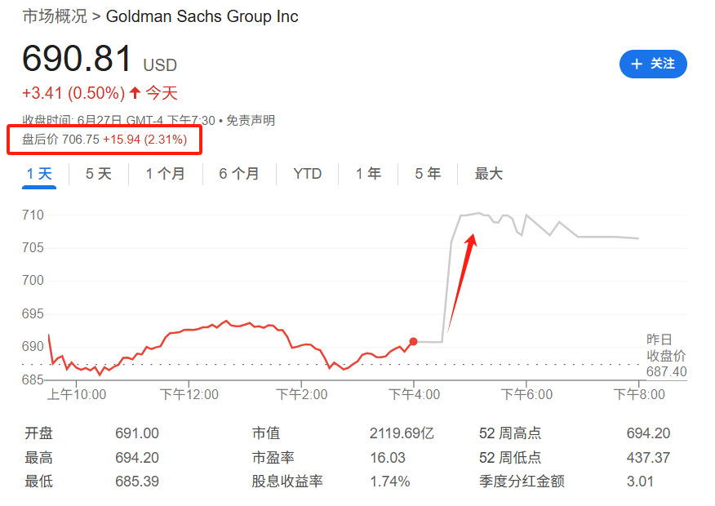Image resolution: width=715 pixels, height=506 pixels.
Task: Click the plus icon on 关注 button
Action: tap(637, 64)
